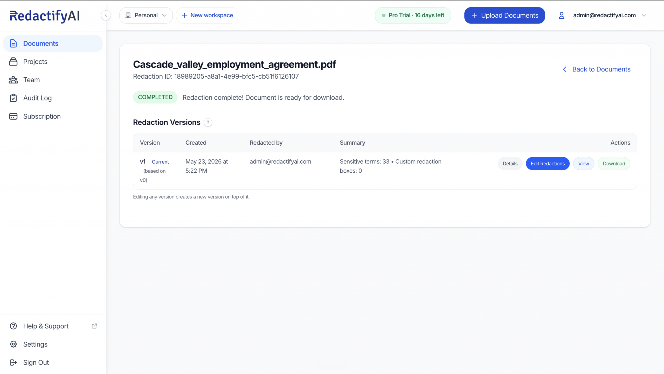The width and height of the screenshot is (664, 374).
Task: Click the "(based on v0)" version note
Action: tap(153, 175)
